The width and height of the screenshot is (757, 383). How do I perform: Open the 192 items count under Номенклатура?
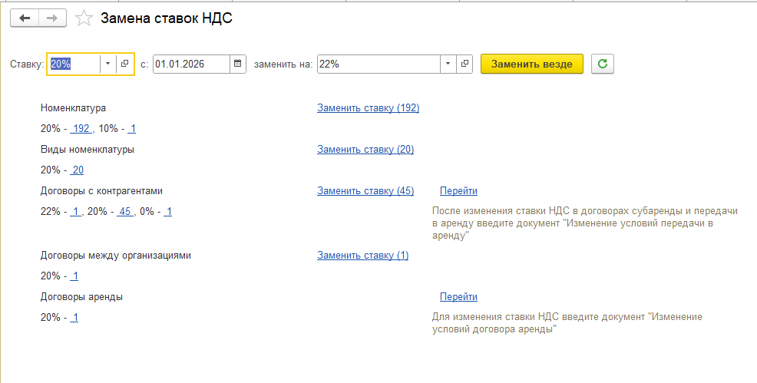point(81,129)
